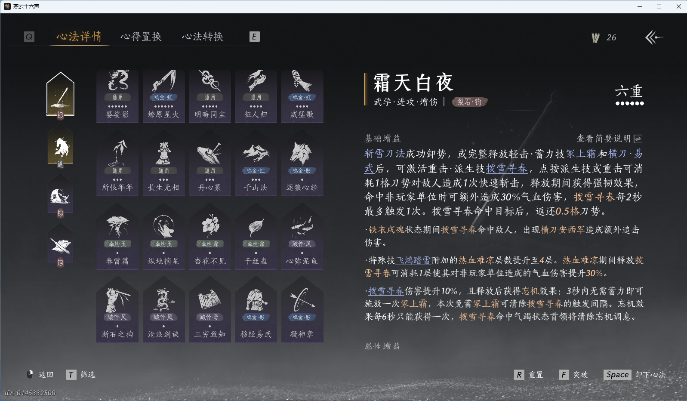The height and width of the screenshot is (401, 687).
Task: Select the 婆娑影 inner art card
Action: coord(117,96)
